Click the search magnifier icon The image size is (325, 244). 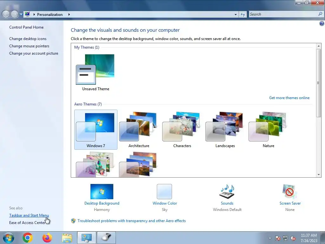click(320, 14)
